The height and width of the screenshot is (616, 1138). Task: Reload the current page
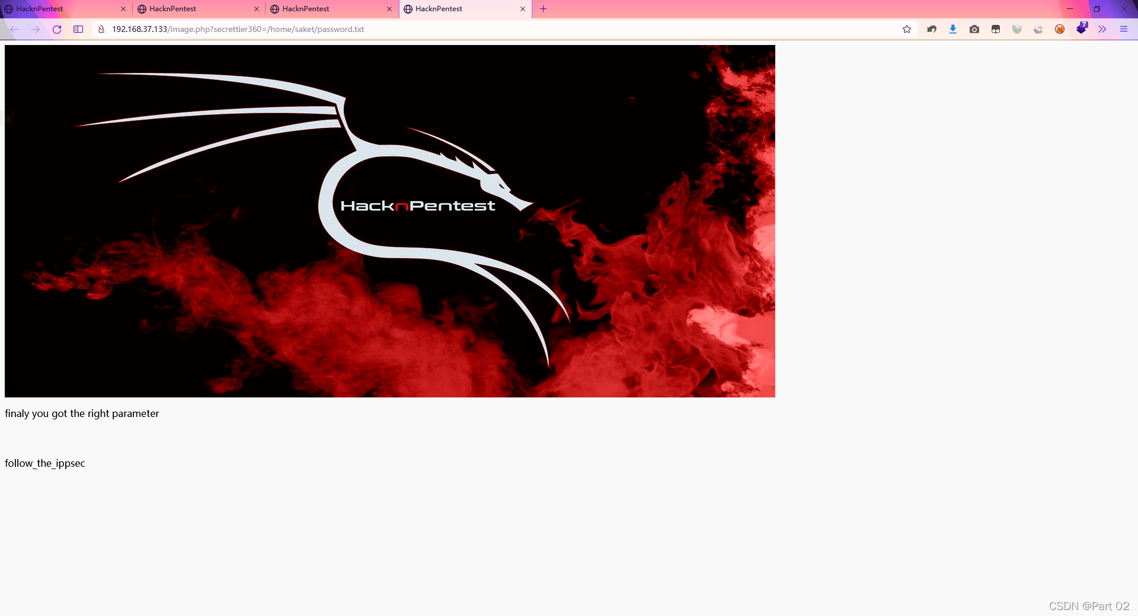[x=57, y=29]
